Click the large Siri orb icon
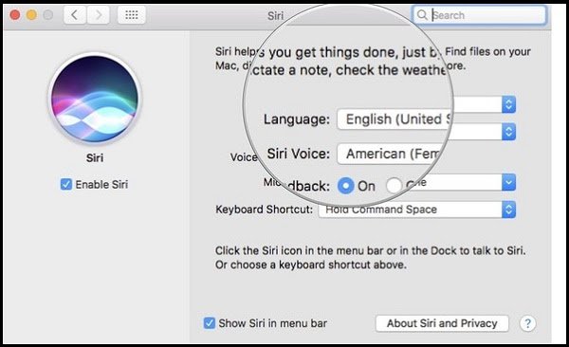This screenshot has width=569, height=347. coord(95,99)
